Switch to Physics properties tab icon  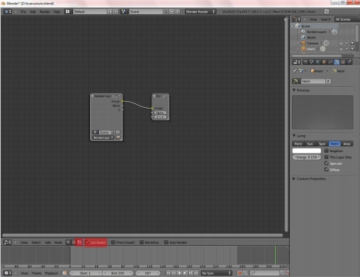click(x=349, y=62)
